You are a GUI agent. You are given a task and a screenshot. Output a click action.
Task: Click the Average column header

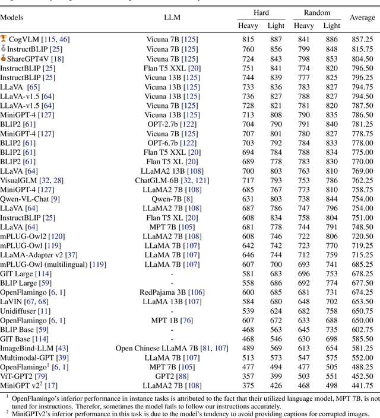362,18
